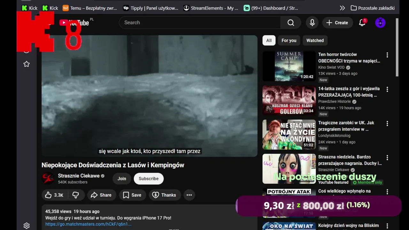Open more actions ellipsis under video
409x230 pixels.
coord(189,195)
